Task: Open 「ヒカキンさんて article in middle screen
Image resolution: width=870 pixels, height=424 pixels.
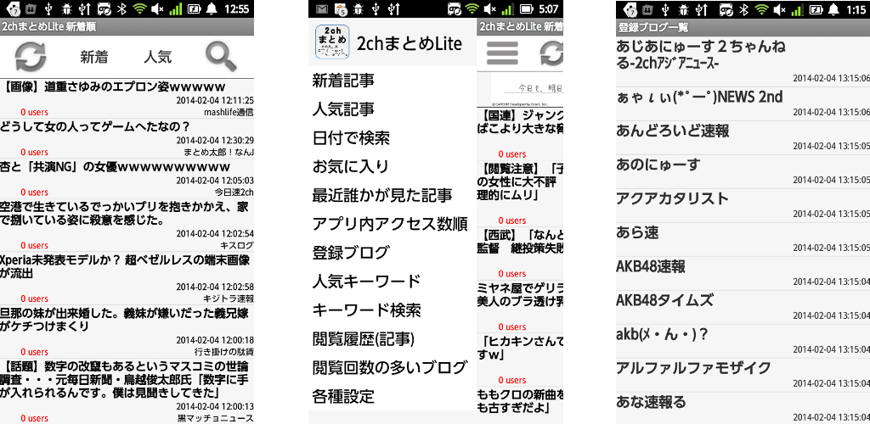Action: [520, 360]
